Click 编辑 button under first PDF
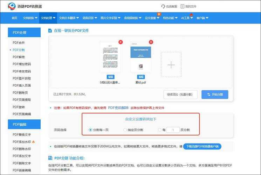 click(x=110, y=77)
